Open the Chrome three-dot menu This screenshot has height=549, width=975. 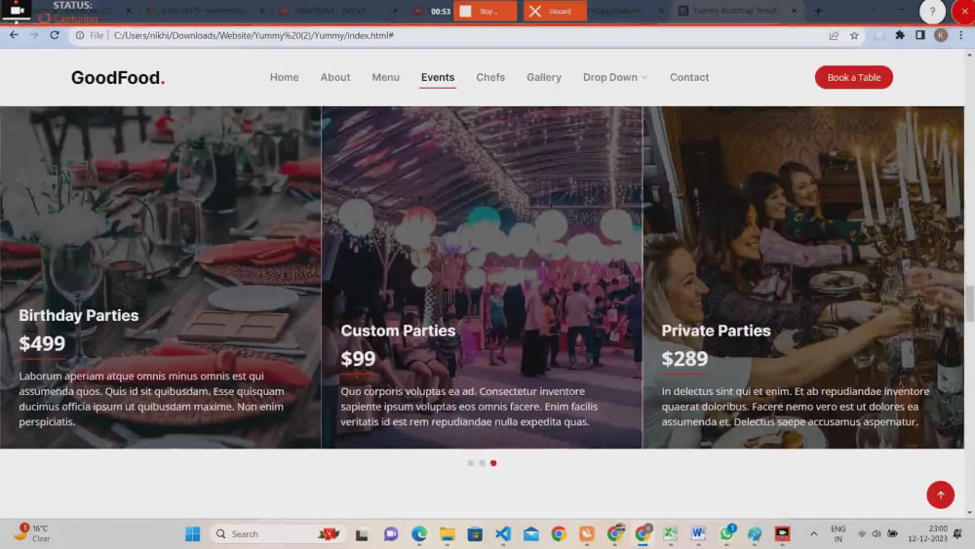click(x=960, y=35)
